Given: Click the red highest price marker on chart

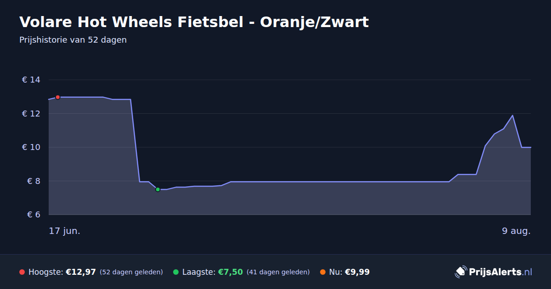Looking at the screenshot, I should (58, 97).
